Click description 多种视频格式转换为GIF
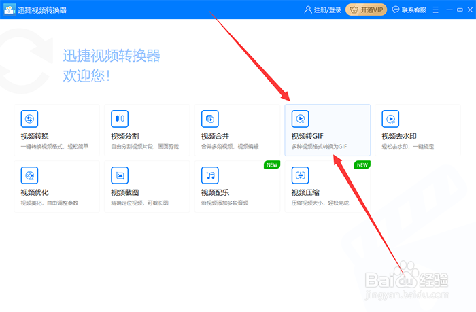Viewport: 476px width, 312px height. (319, 147)
